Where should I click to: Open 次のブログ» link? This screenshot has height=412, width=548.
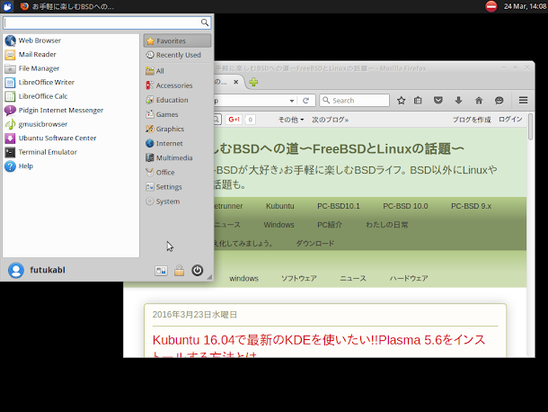click(331, 120)
